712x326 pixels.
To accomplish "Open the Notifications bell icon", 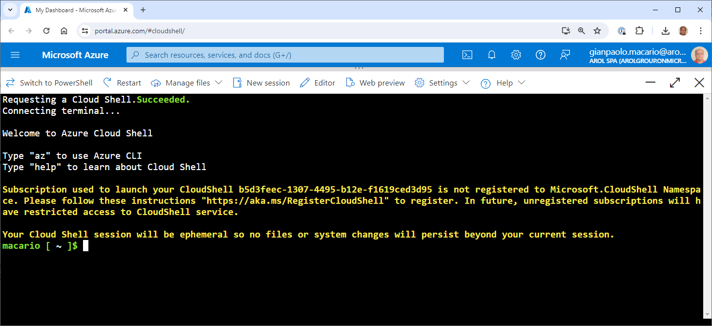I will coord(492,55).
